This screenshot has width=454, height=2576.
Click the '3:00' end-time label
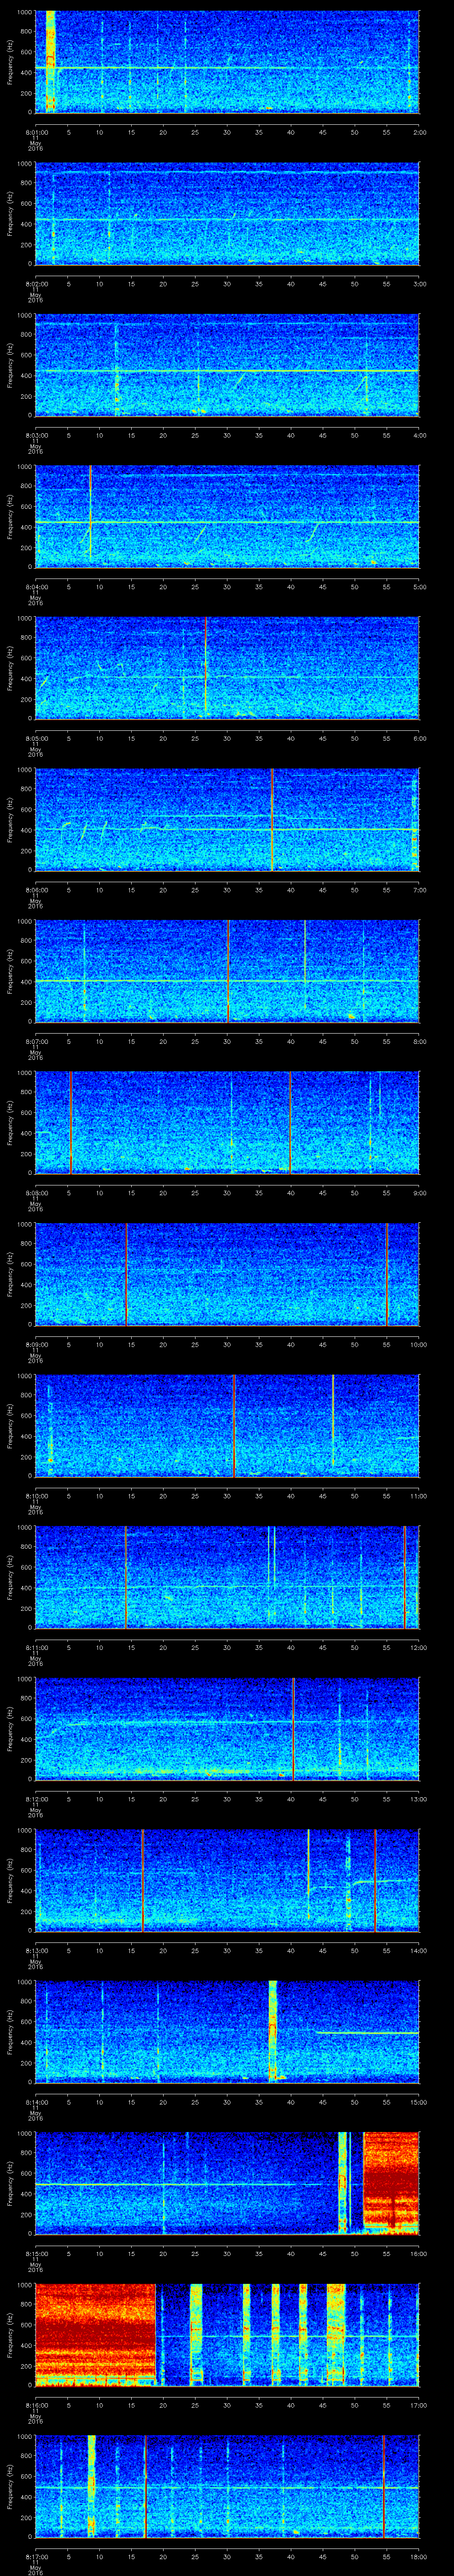(419, 284)
